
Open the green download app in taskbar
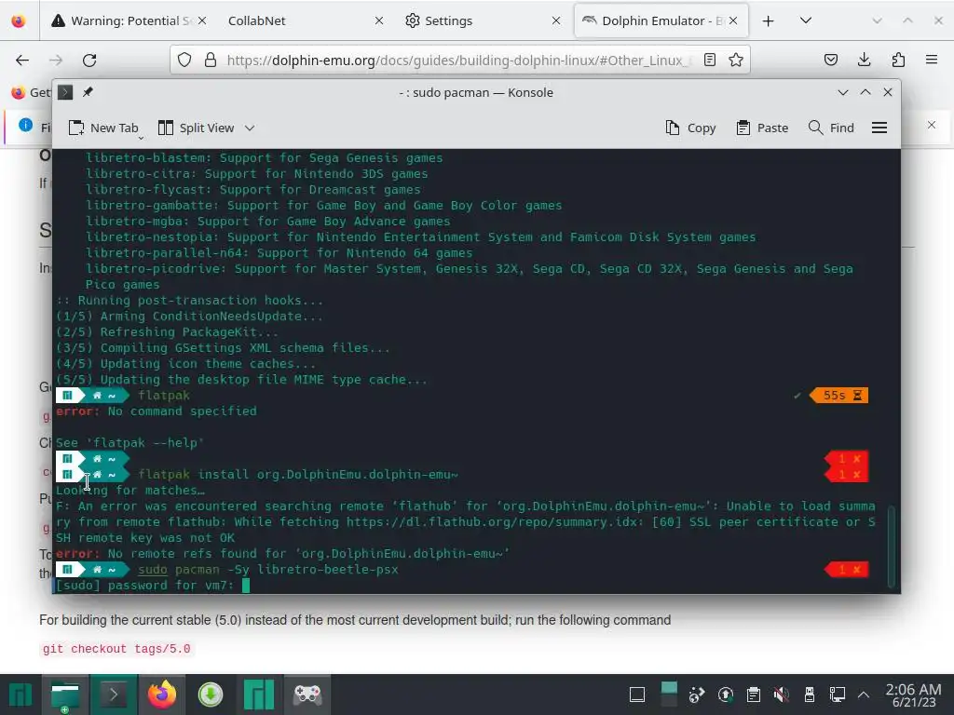click(x=211, y=695)
